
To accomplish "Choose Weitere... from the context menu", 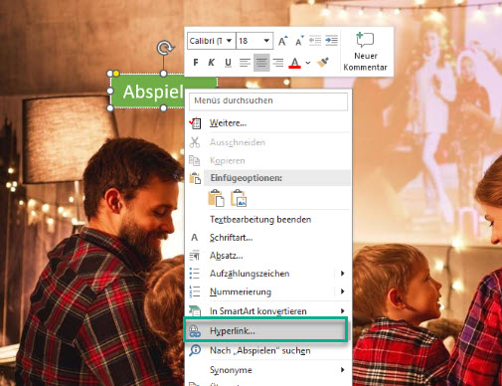I will coord(268,123).
